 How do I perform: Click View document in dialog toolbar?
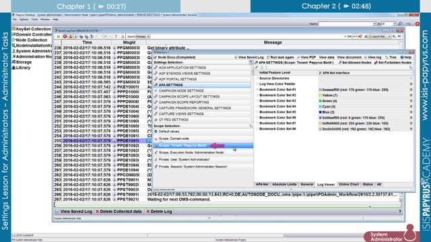pos(349,57)
